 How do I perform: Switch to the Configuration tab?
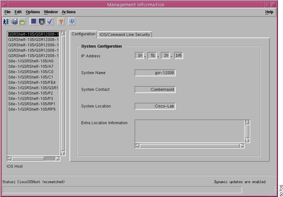click(83, 34)
